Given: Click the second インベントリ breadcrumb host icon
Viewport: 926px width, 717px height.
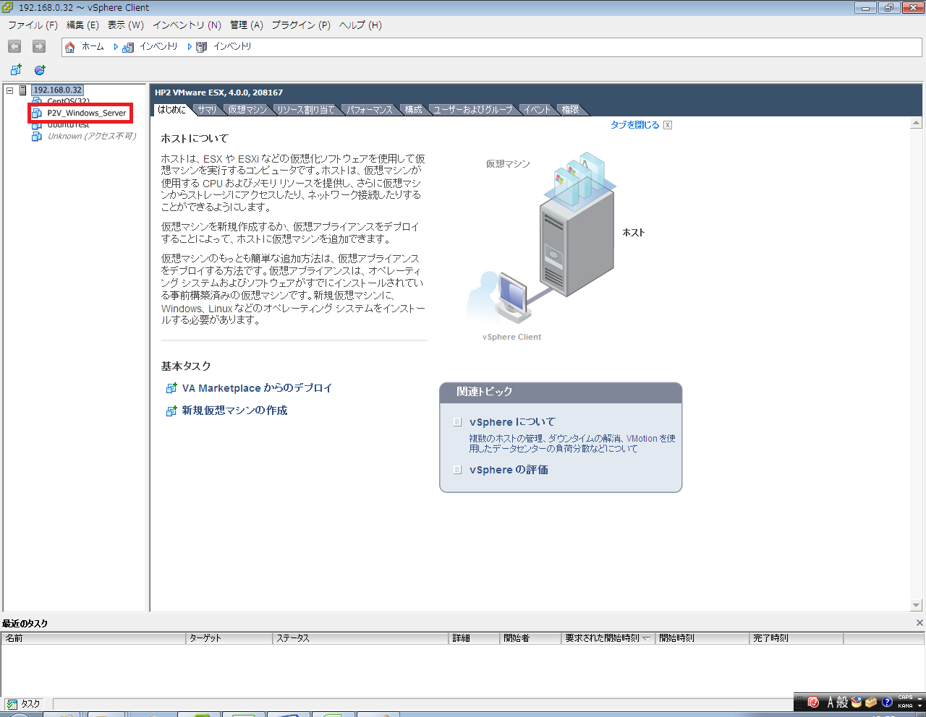Looking at the screenshot, I should [202, 47].
